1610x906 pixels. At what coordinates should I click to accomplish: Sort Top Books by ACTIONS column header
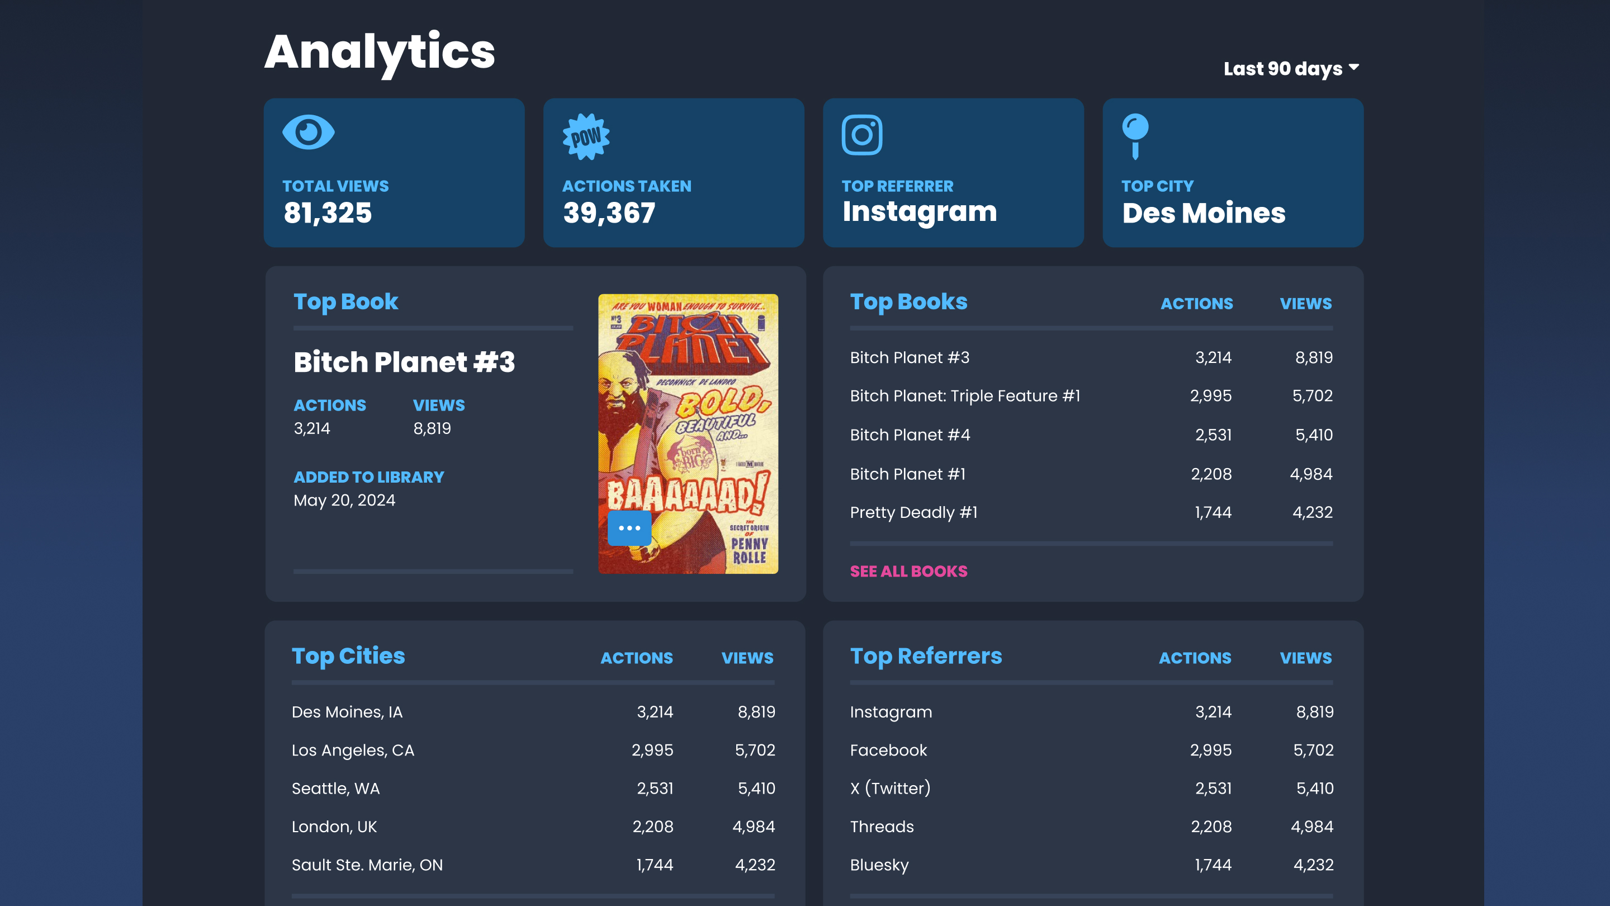pyautogui.click(x=1196, y=304)
